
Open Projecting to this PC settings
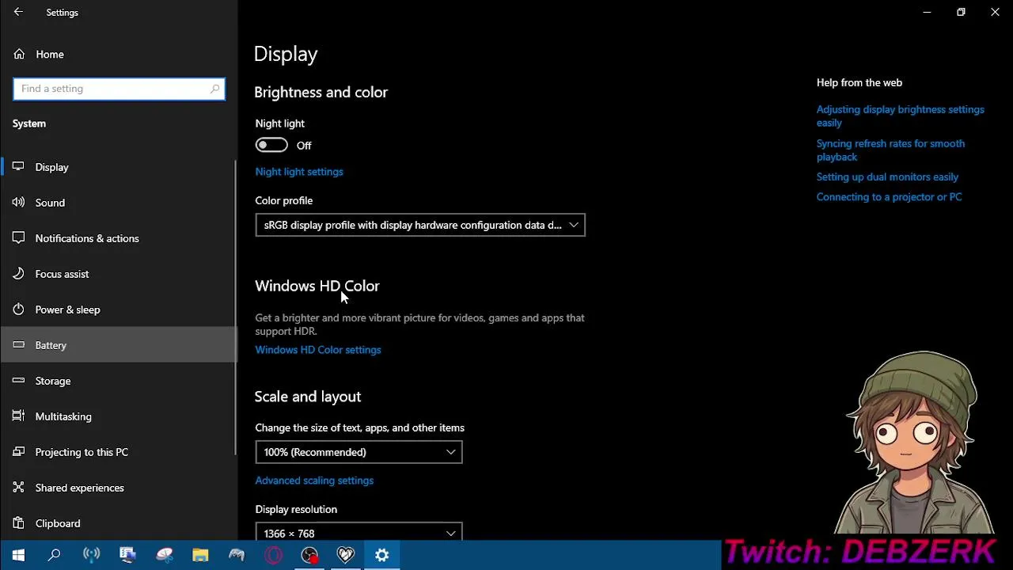pyautogui.click(x=119, y=452)
